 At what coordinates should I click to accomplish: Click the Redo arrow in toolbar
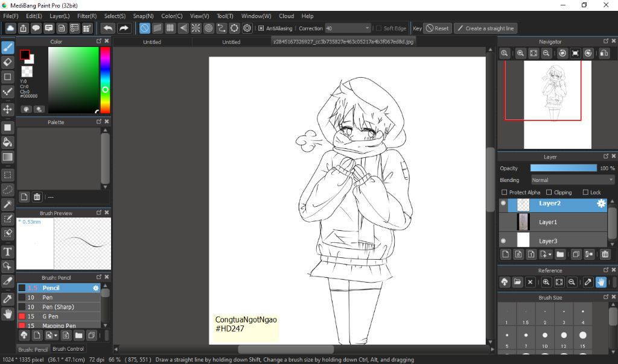pos(124,28)
